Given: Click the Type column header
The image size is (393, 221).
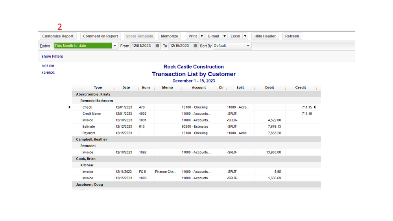Looking at the screenshot, I should [x=98, y=88].
